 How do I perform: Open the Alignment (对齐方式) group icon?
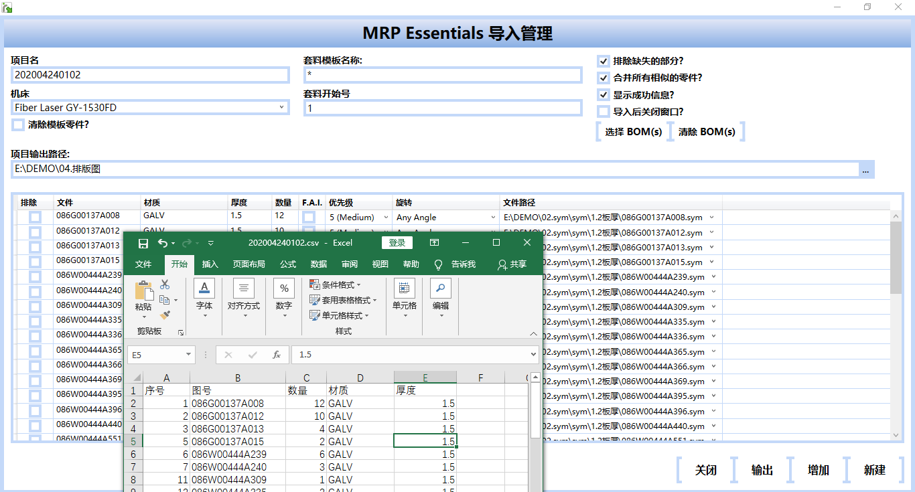tap(243, 289)
